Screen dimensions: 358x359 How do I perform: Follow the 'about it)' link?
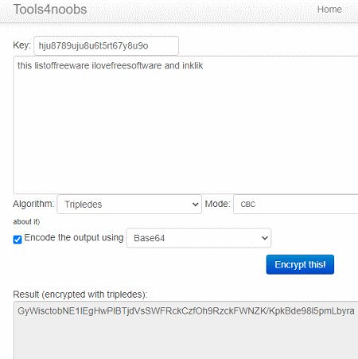coord(26,221)
